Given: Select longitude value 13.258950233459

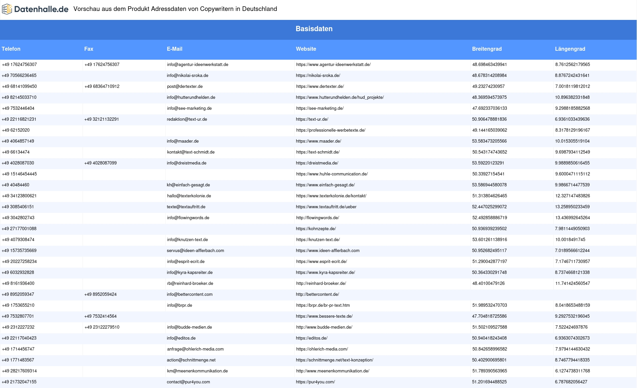Looking at the screenshot, I should (x=572, y=207).
